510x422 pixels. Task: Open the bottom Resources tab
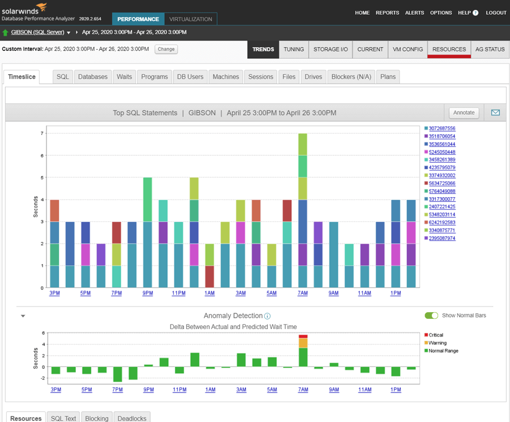click(x=26, y=418)
